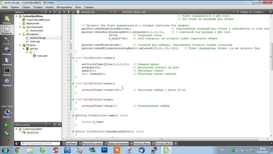Screen dimensions: 273x154
Task: Select main.qml in project tree
Action: [x=42, y=56]
